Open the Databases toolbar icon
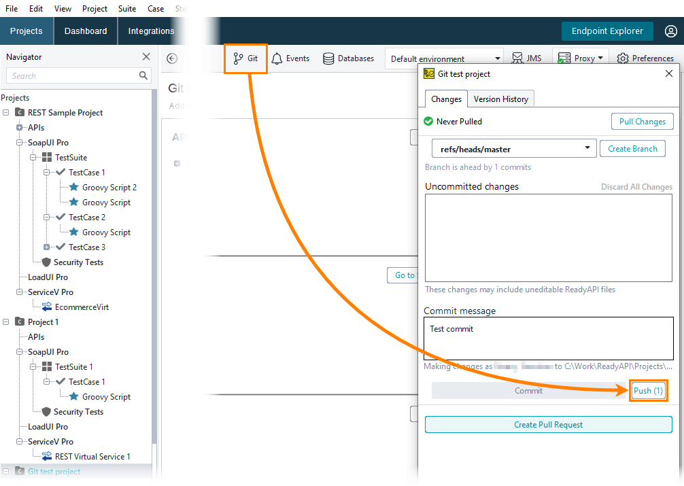Image resolution: width=684 pixels, height=486 pixels. 328,58
